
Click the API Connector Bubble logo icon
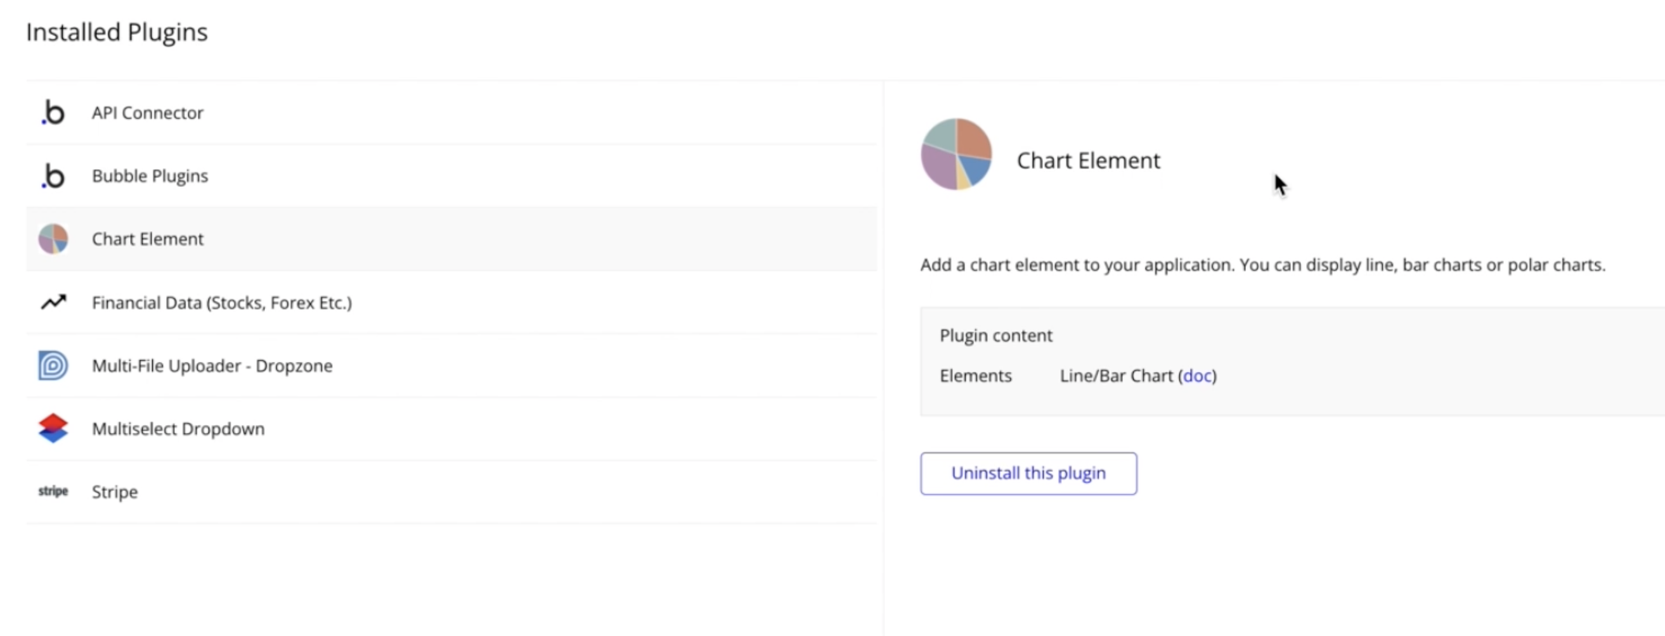pyautogui.click(x=54, y=113)
